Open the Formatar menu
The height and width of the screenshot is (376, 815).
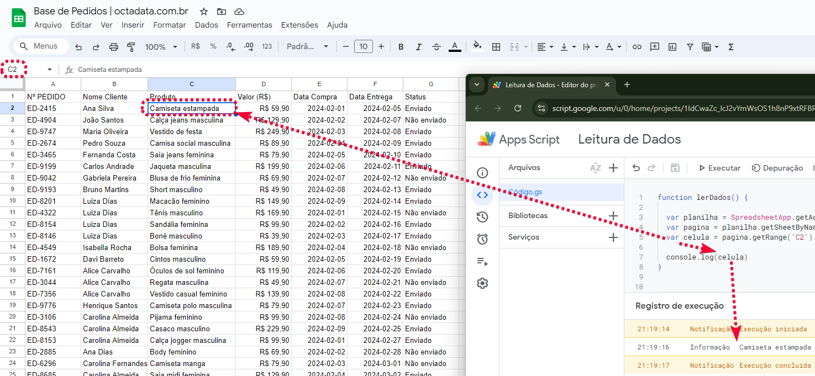point(170,25)
